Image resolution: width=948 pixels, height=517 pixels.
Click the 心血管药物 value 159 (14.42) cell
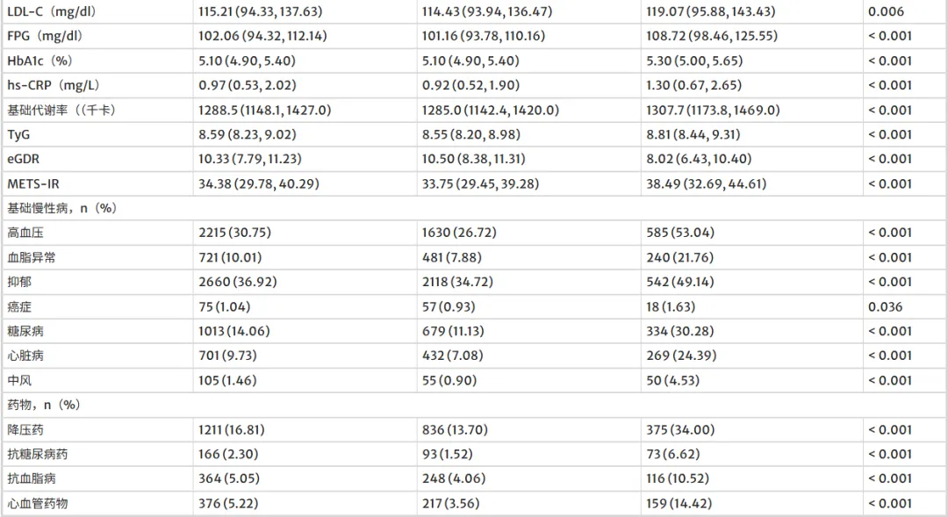tap(679, 503)
